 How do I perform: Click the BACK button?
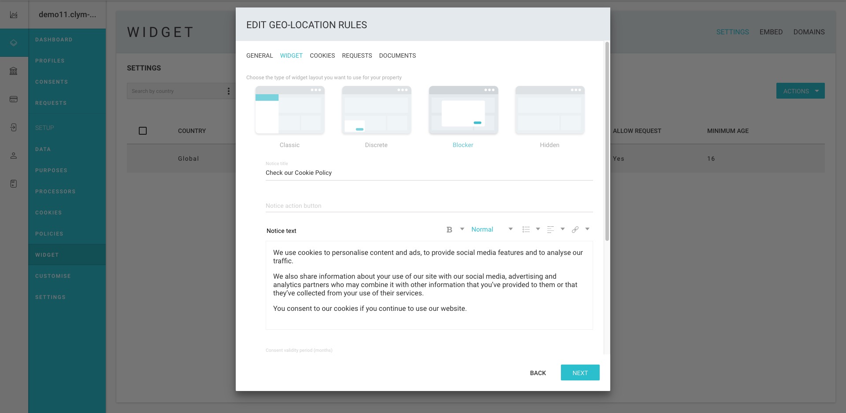tap(538, 373)
